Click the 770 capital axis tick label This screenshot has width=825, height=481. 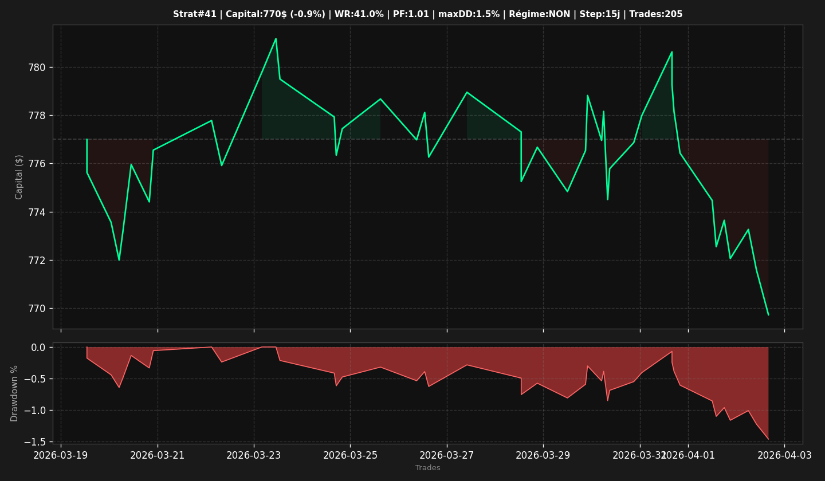(x=37, y=309)
